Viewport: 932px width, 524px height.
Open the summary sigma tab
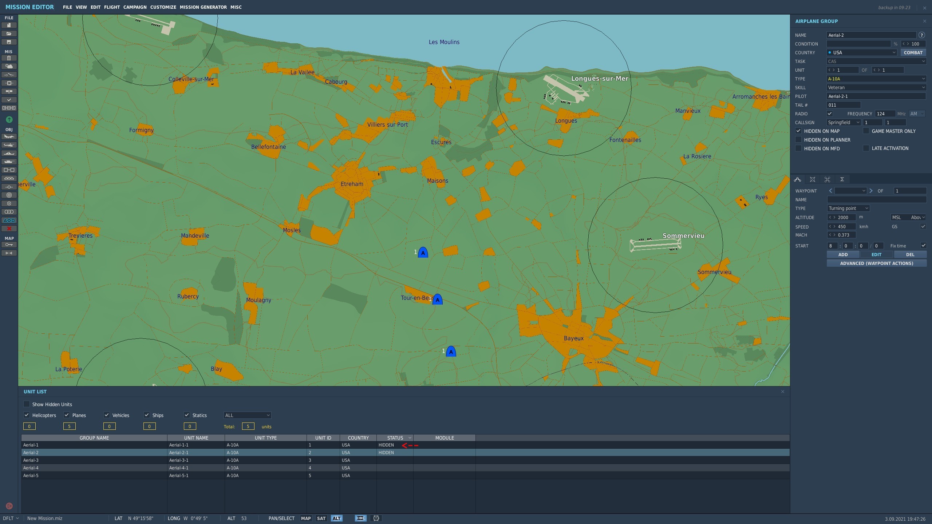pos(842,179)
